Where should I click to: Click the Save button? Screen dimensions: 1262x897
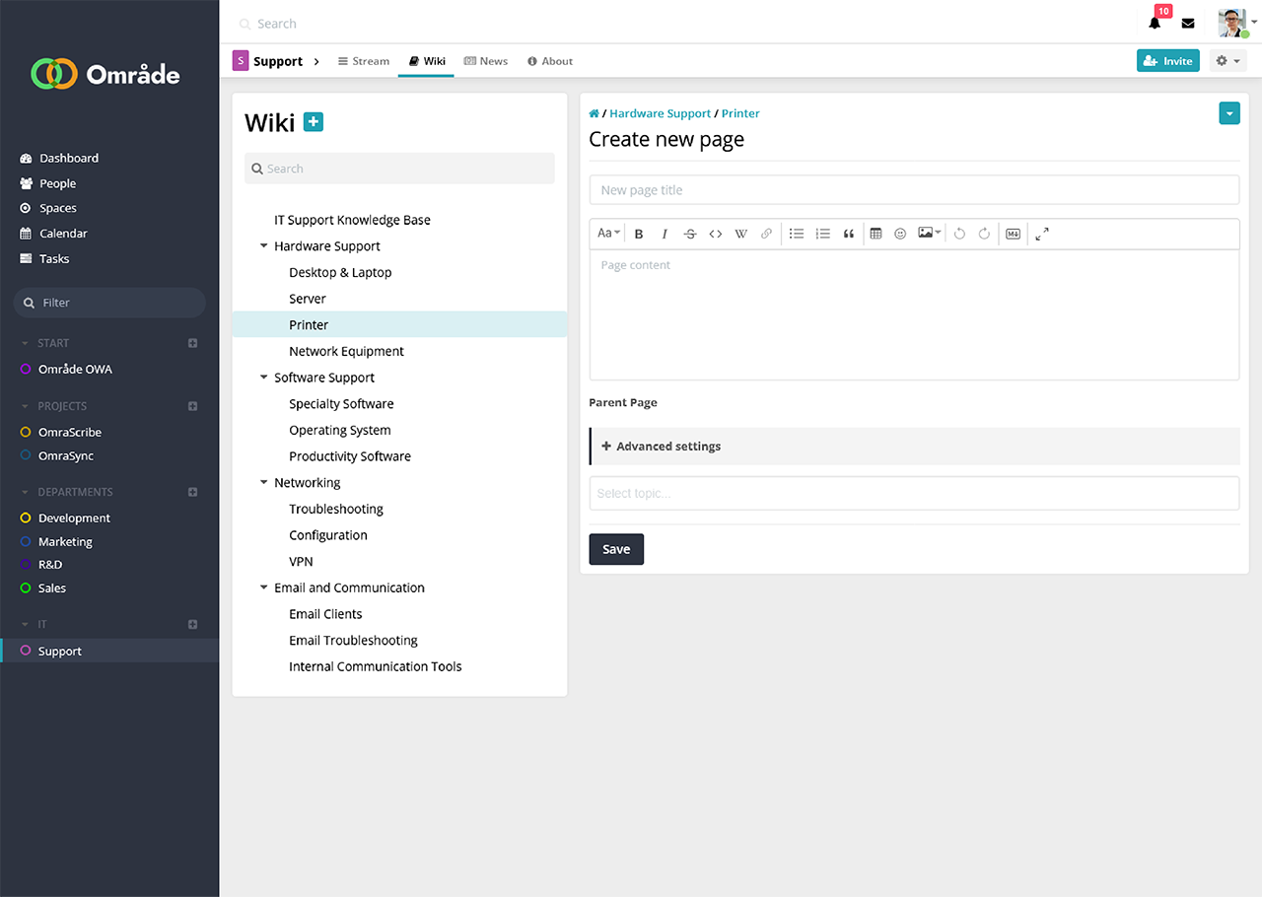point(616,550)
